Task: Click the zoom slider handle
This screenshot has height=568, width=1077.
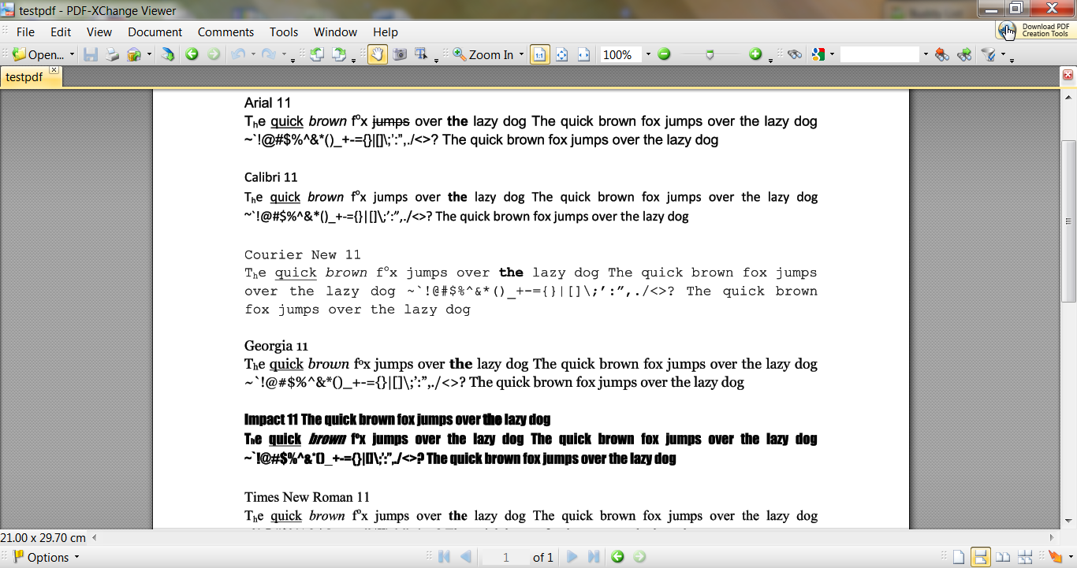Action: (710, 54)
